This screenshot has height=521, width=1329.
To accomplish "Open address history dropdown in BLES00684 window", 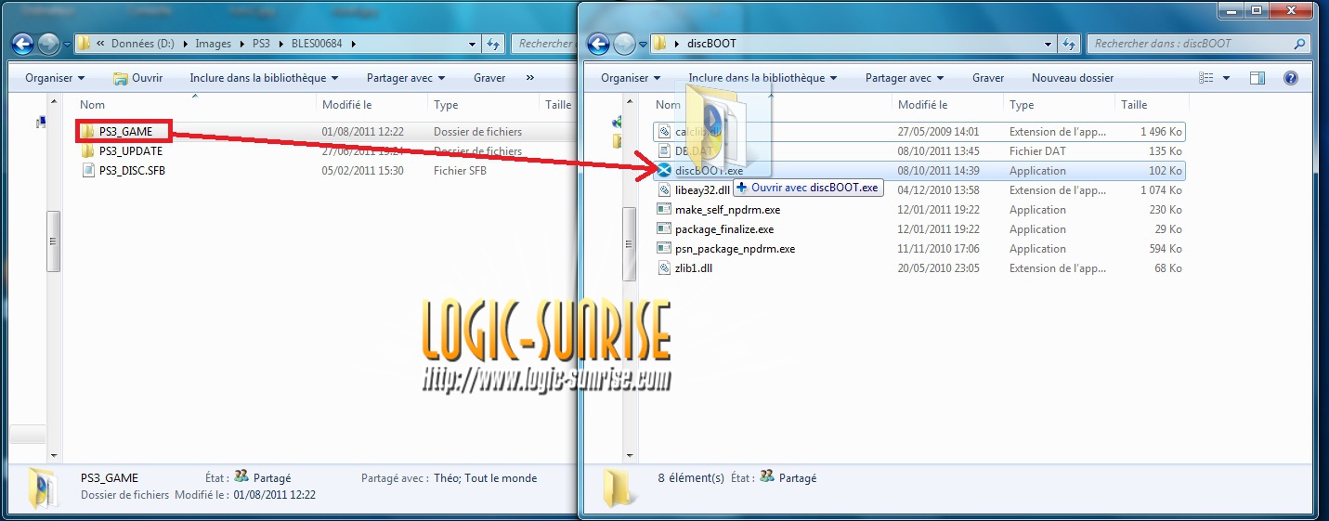I will point(473,43).
